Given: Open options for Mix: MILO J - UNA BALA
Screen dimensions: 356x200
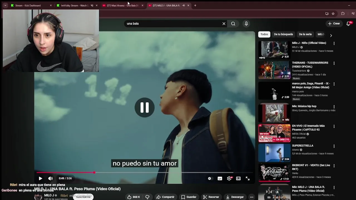Looking at the screenshot, I should click(x=334, y=187).
